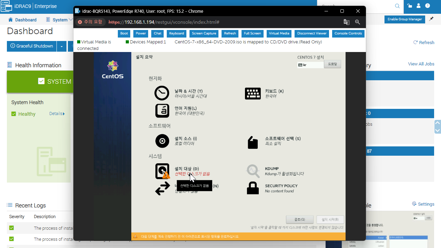Click Severity column header in Recent Logs

17,217
